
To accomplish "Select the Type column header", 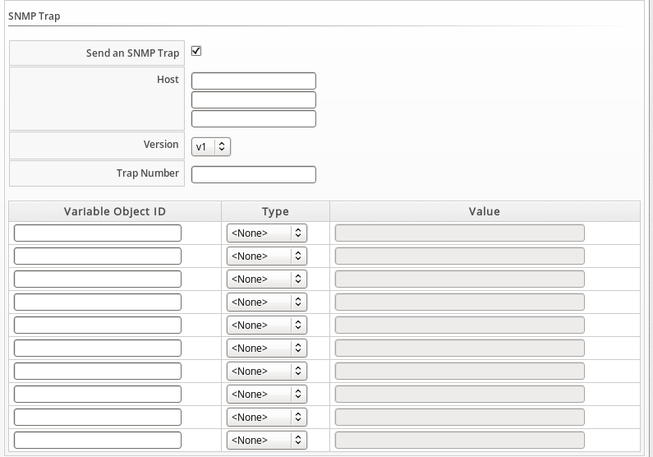I will (275, 211).
